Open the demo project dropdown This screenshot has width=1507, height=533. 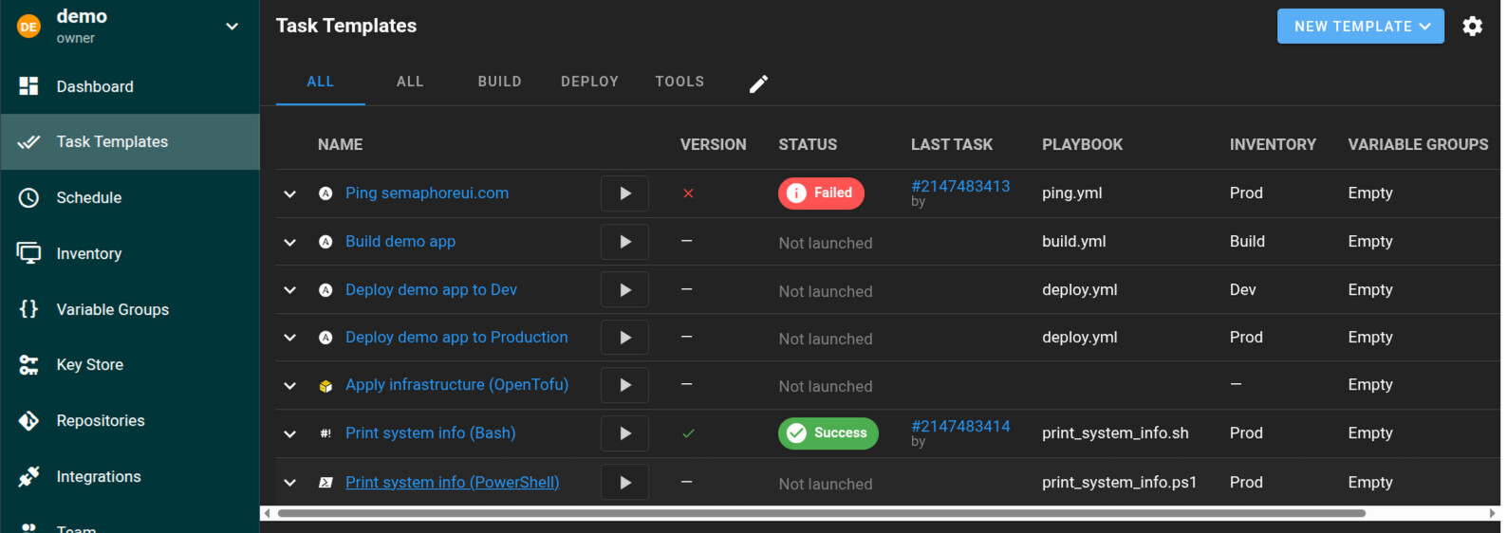(232, 27)
